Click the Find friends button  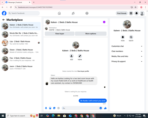122,13
